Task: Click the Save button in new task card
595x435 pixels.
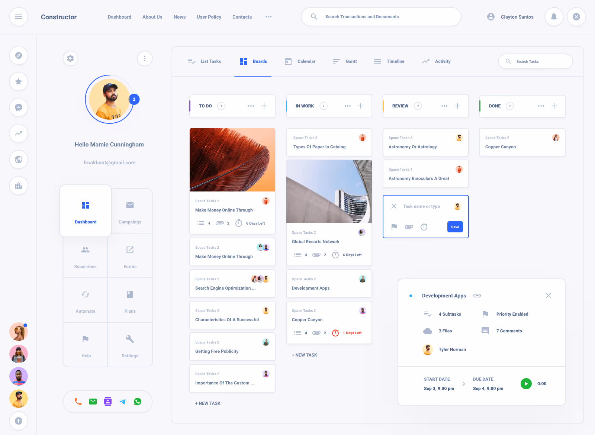Action: [x=455, y=227]
